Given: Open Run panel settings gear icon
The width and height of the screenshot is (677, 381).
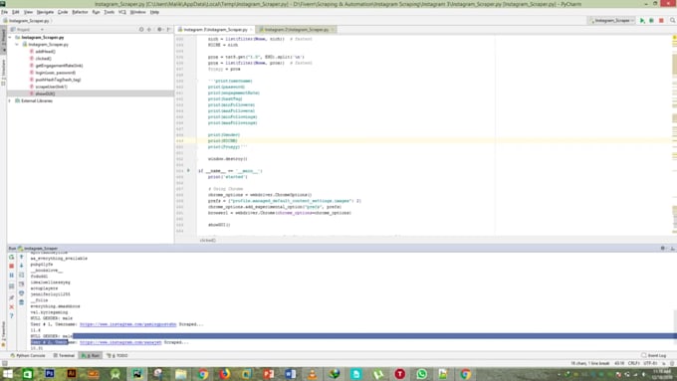Looking at the screenshot, I should click(x=663, y=248).
